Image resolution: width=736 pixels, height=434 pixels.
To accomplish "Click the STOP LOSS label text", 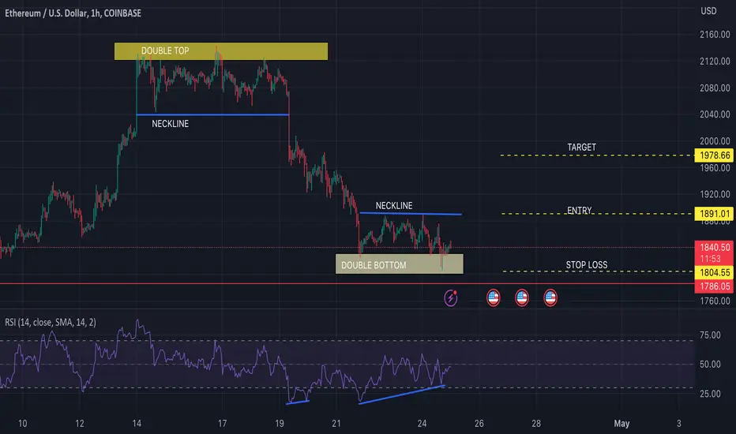I will (586, 264).
